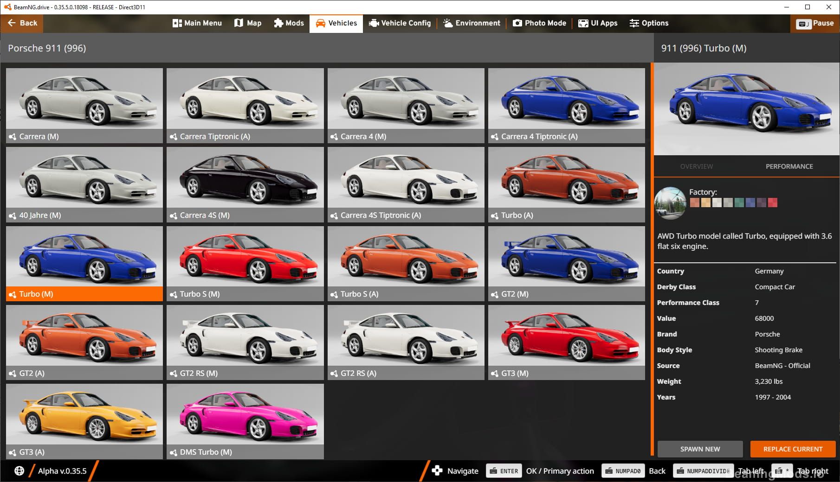
Task: Switch to the PERFORMANCE tab
Action: coord(789,166)
